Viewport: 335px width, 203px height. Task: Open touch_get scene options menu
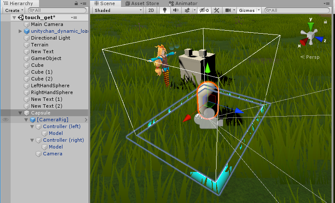74,17
